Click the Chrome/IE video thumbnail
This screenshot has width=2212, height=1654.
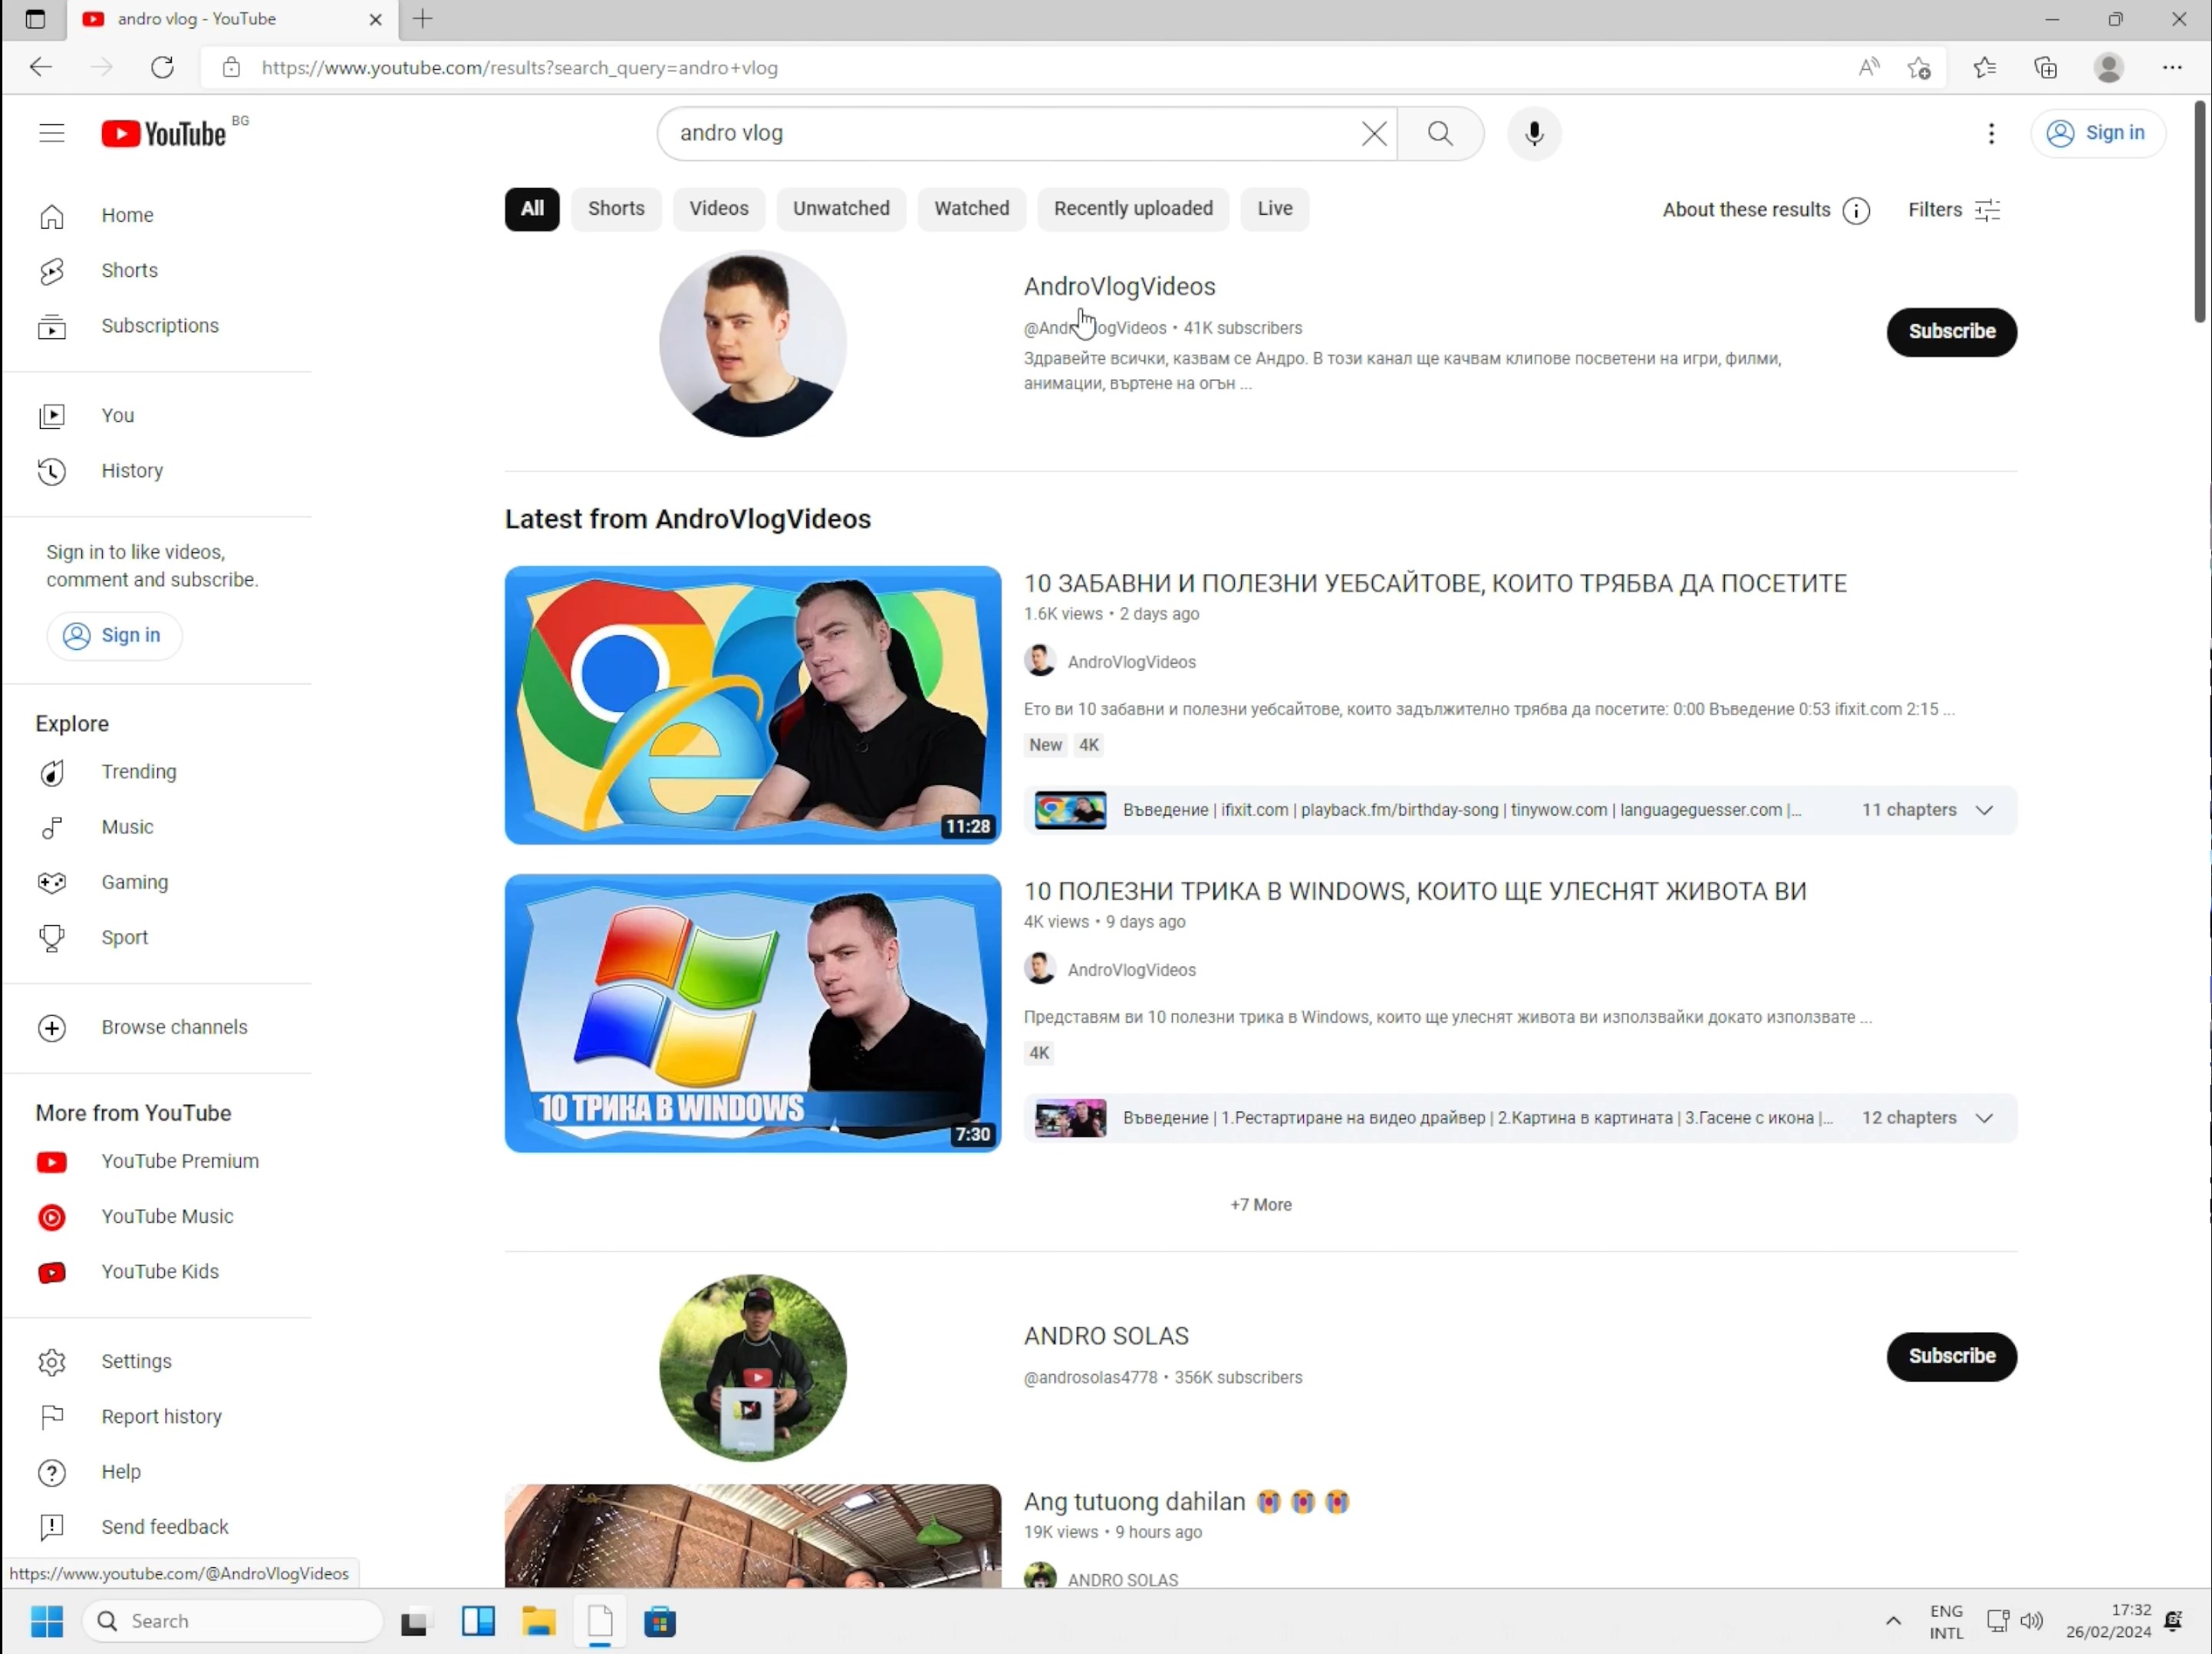click(x=752, y=705)
